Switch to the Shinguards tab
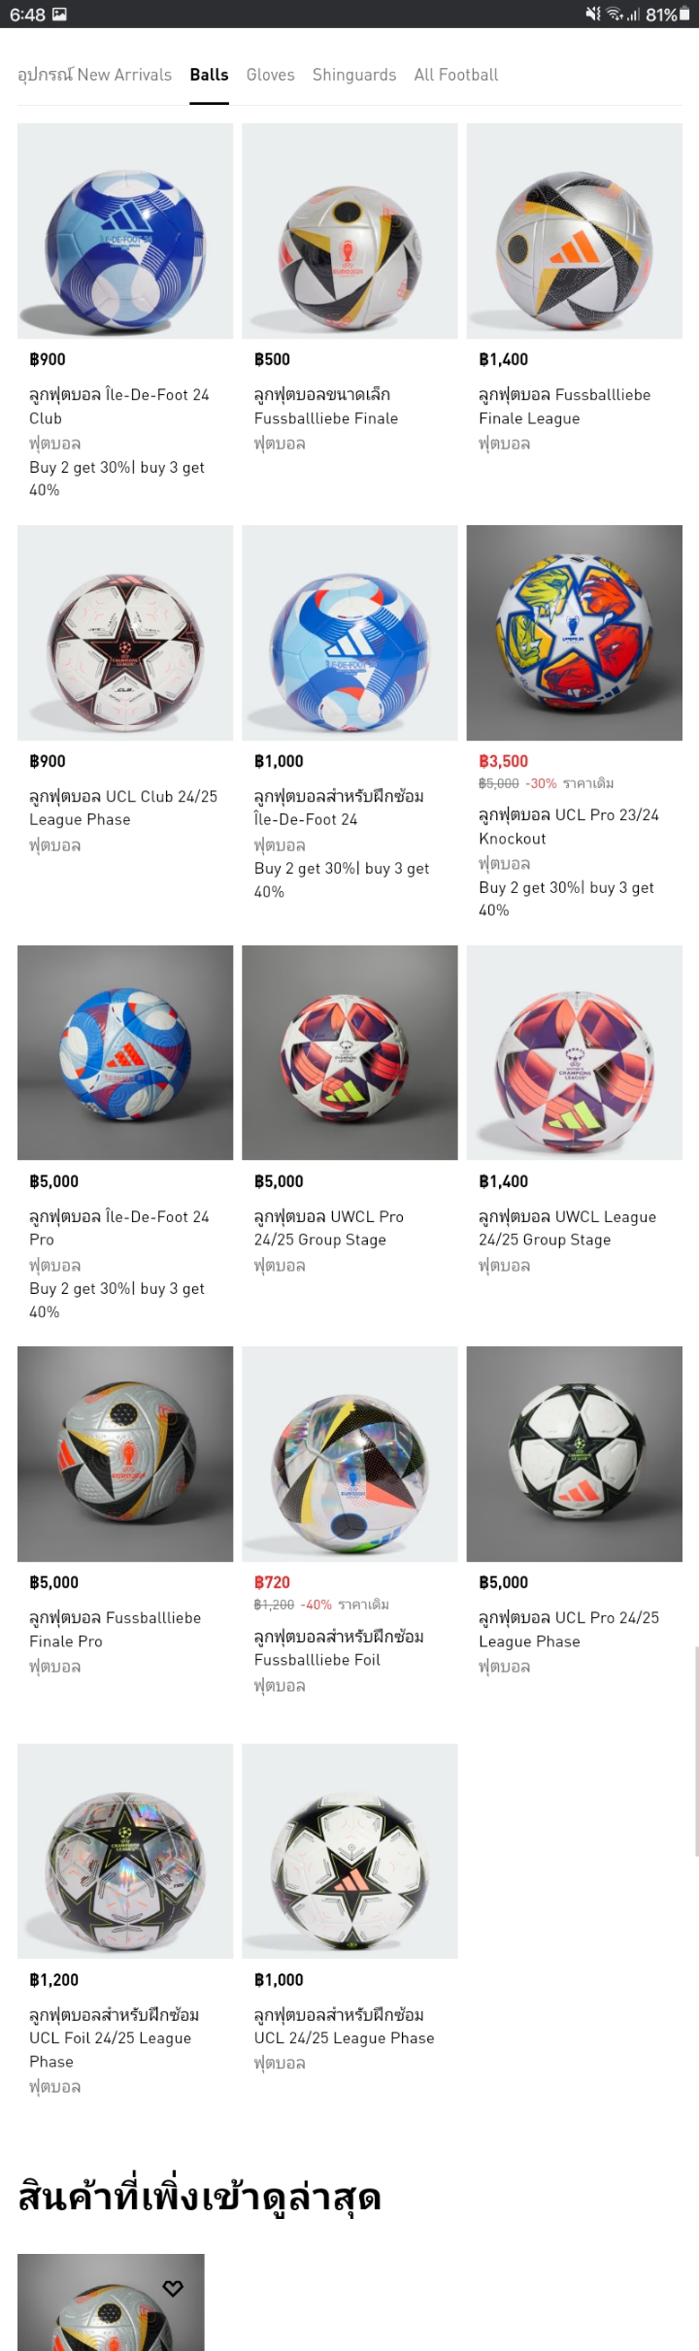 click(354, 75)
